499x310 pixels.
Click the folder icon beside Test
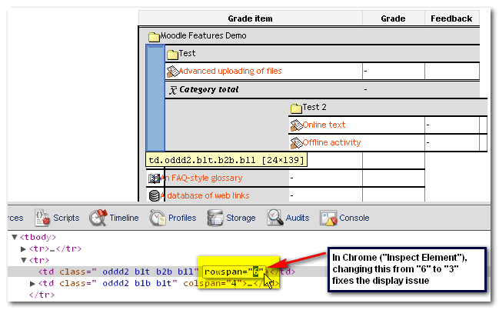(172, 55)
